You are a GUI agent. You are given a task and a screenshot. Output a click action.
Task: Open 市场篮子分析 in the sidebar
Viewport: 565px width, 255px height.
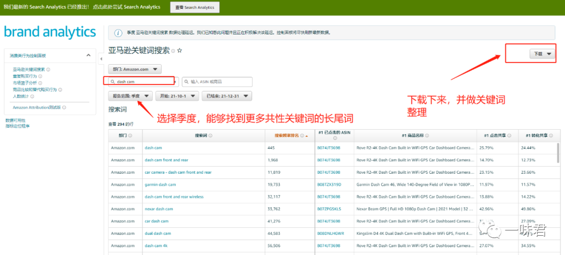click(25, 83)
